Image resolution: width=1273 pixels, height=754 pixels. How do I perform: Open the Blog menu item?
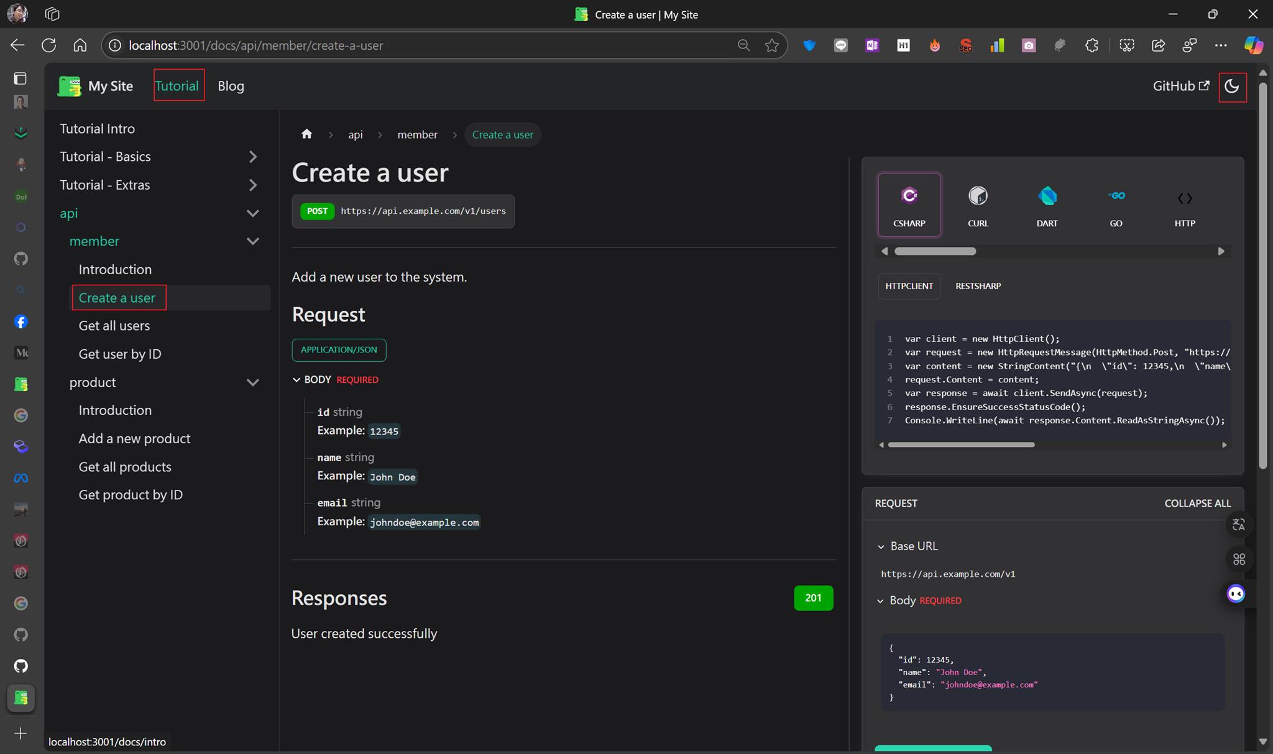pos(231,86)
